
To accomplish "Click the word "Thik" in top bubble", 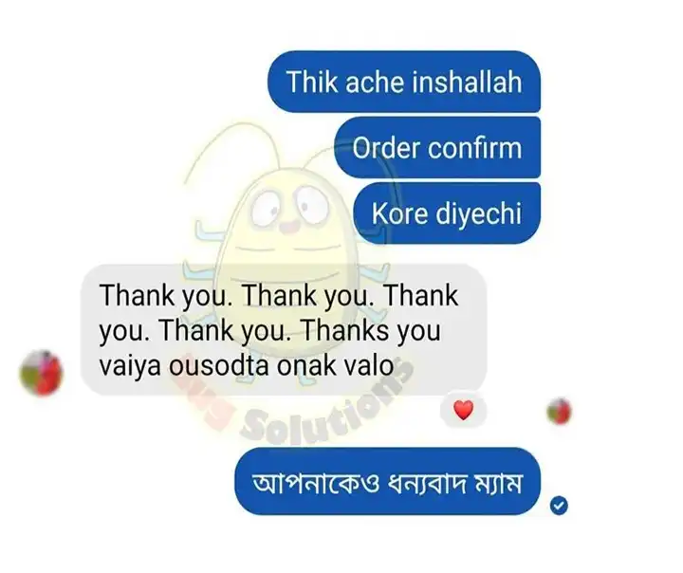I will (312, 82).
